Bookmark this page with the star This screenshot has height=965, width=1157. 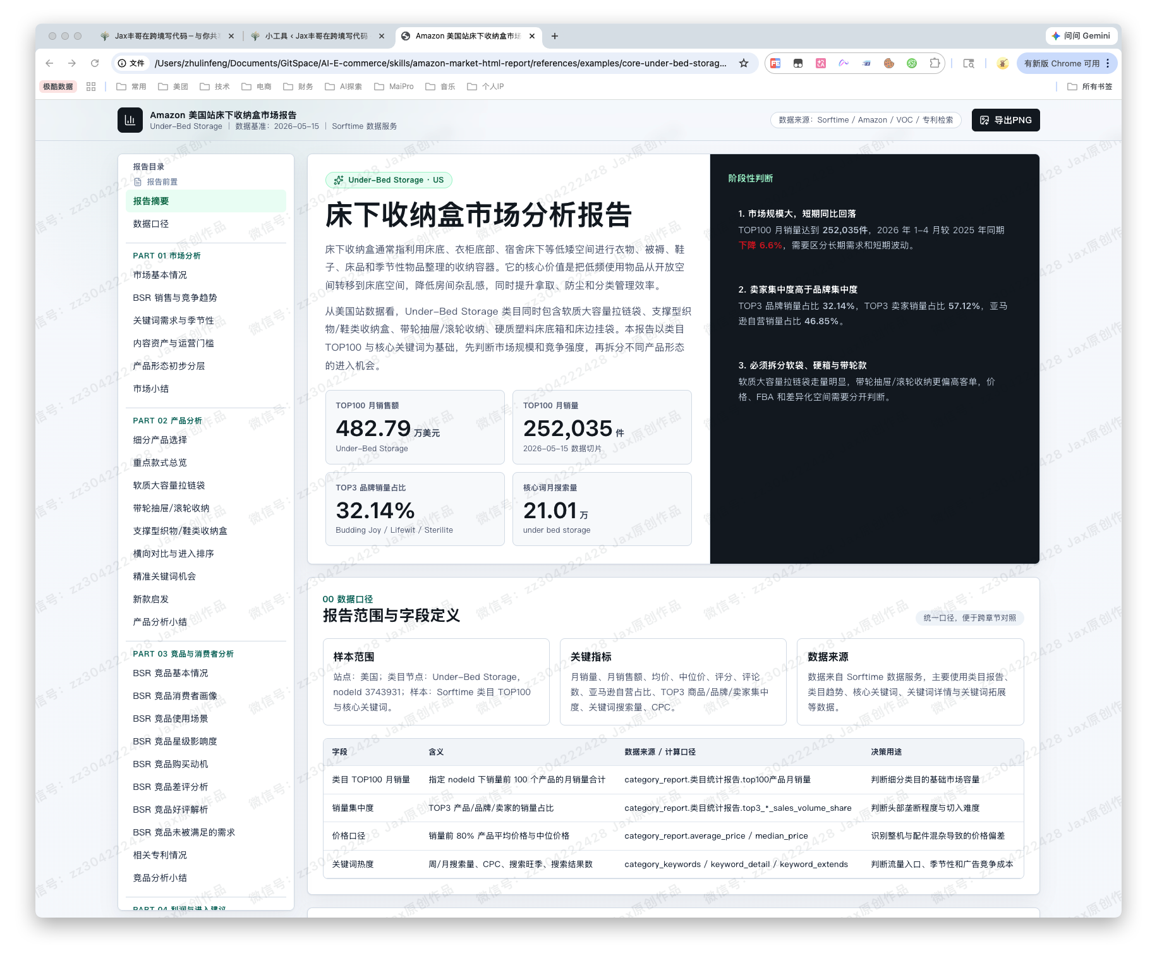point(744,63)
